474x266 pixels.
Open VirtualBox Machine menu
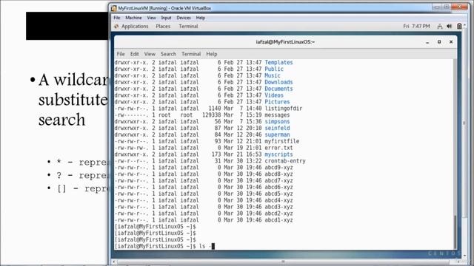(x=133, y=18)
